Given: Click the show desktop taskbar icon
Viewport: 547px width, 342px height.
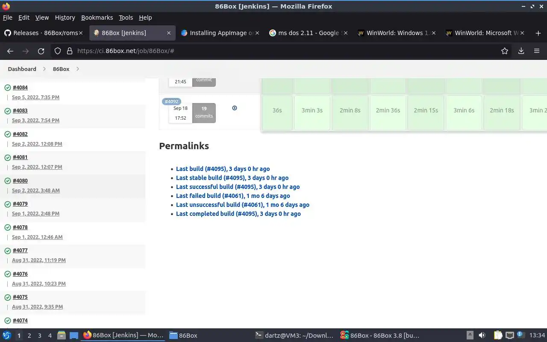Looking at the screenshot, I should tap(74, 335).
